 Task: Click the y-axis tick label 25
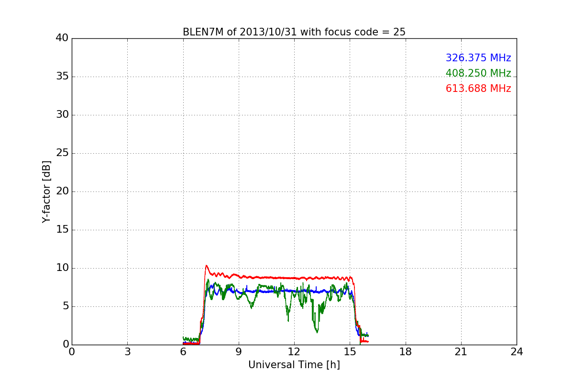pyautogui.click(x=62, y=153)
